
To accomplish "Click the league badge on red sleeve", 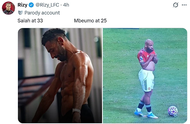I will click(x=141, y=58).
